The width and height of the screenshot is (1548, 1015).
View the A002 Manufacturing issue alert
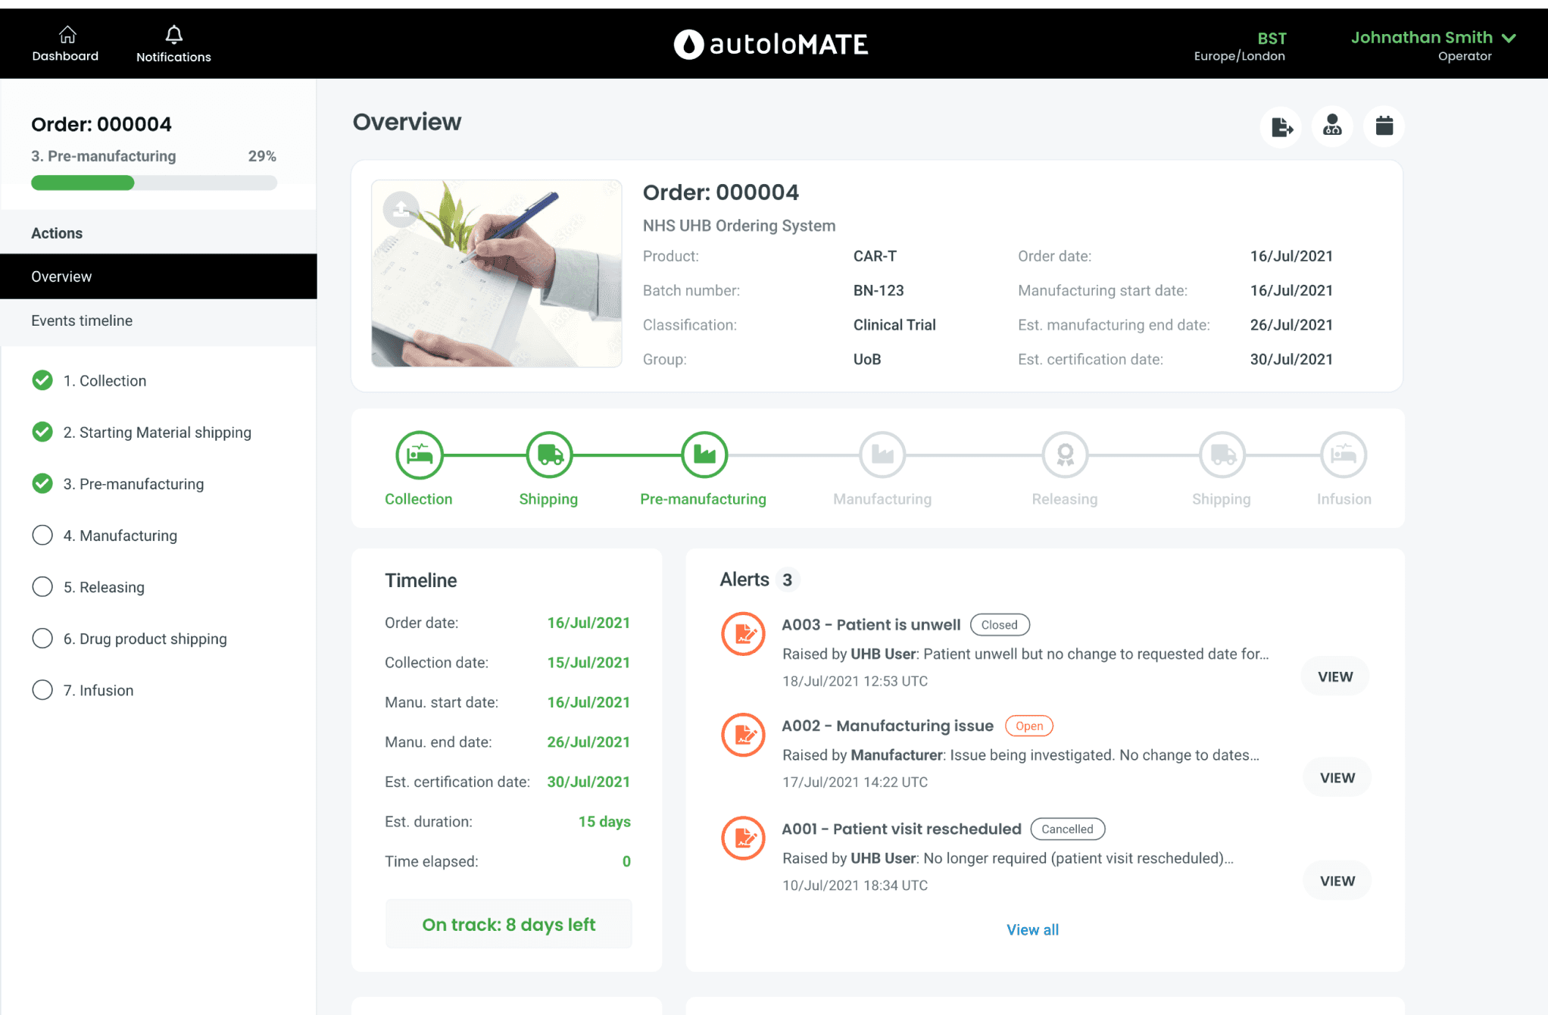pos(1337,778)
